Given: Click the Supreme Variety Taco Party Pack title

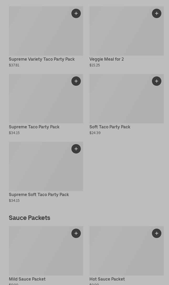Looking at the screenshot, I should 42,59.
